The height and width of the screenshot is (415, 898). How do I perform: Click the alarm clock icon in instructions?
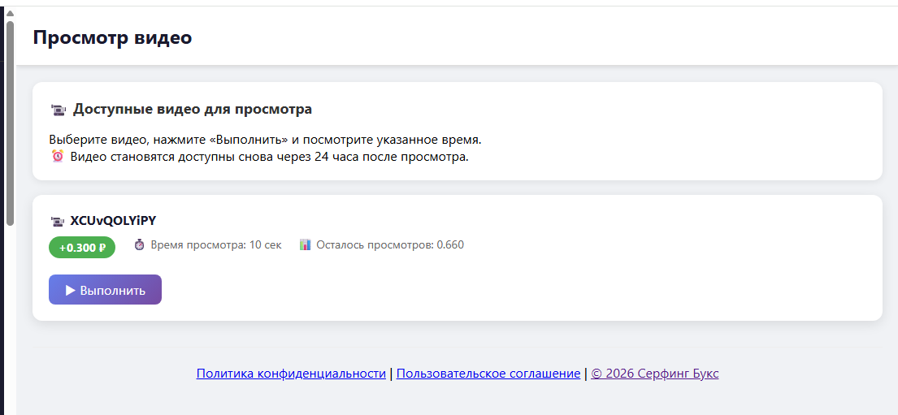(x=58, y=156)
